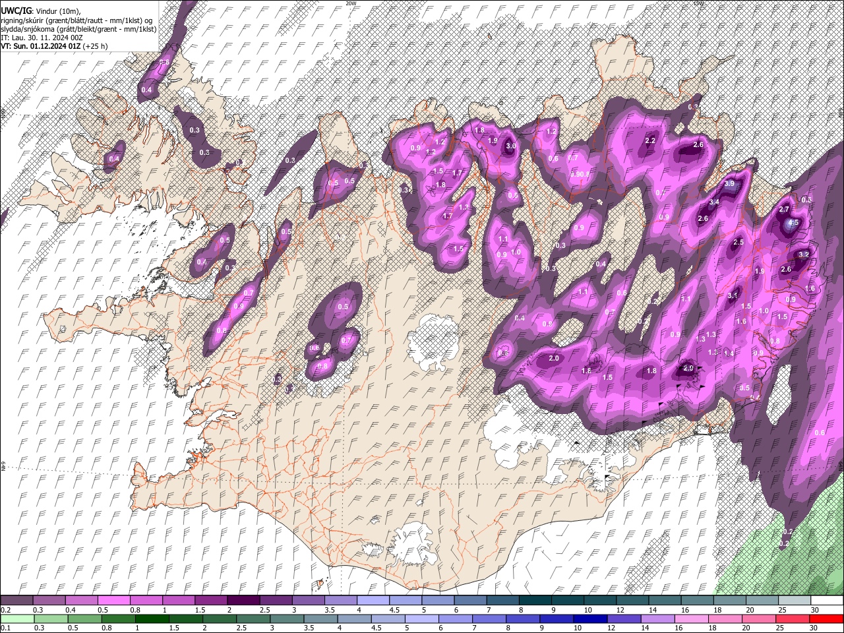The image size is (844, 633).
Task: Click the 15W longitude label at the top edge
Action: coord(698,3)
